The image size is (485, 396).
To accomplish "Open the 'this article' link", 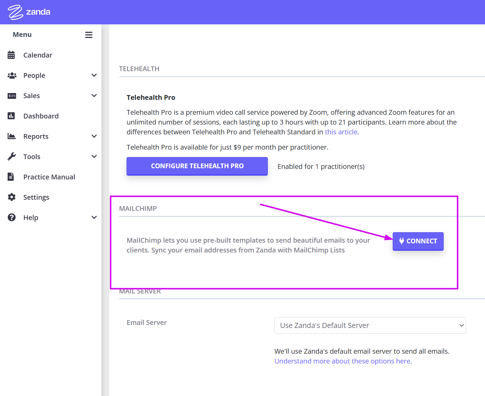I will (341, 132).
